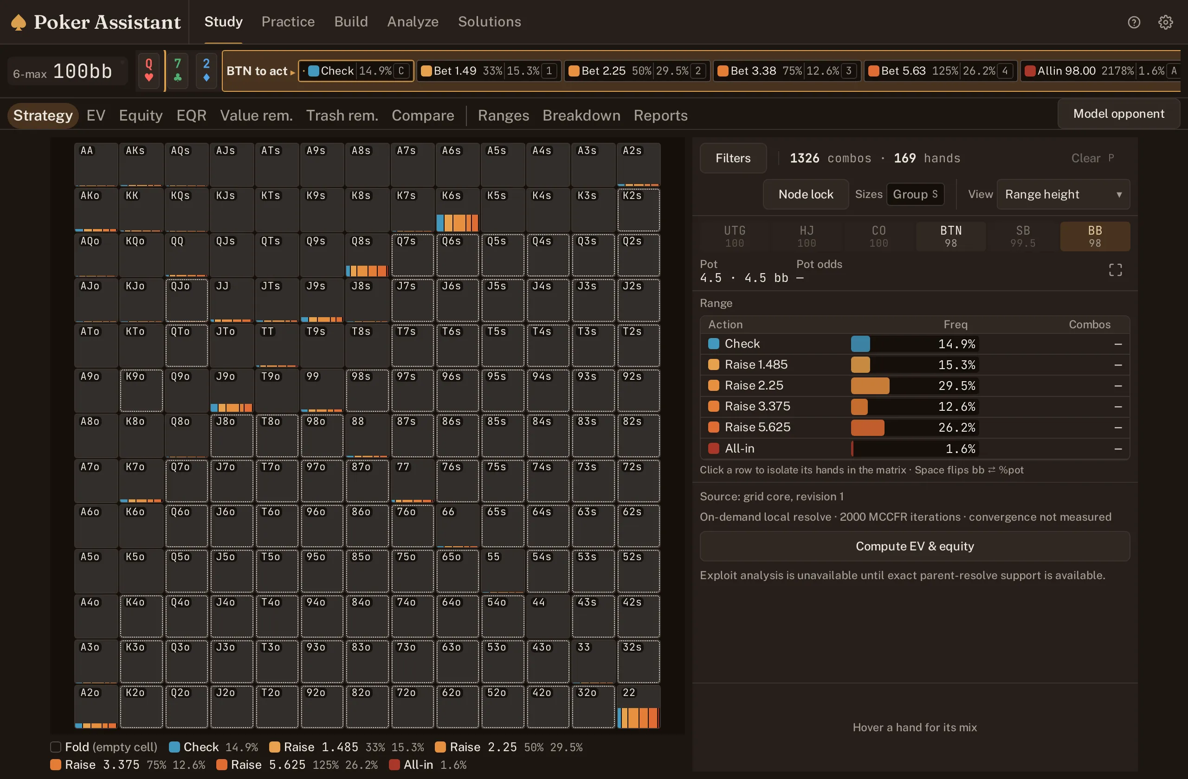Click the 22 cell in hand matrix
The height and width of the screenshot is (779, 1188).
tap(639, 707)
